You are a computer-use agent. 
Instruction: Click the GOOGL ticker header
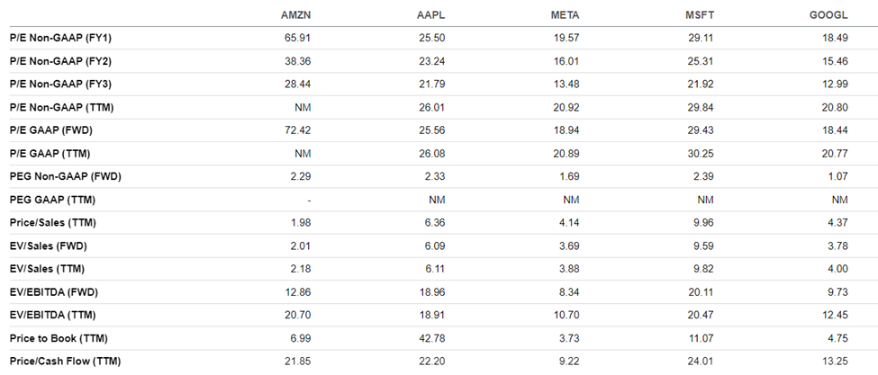[x=830, y=14]
